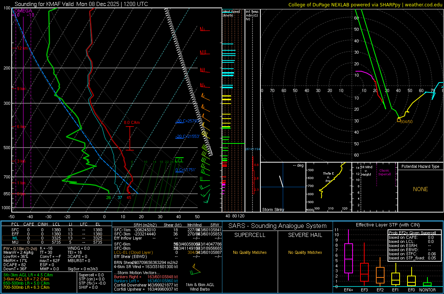Click the 1km & 6km AGL wind barb symbol
444x294 pixels.
pyautogui.click(x=195, y=270)
